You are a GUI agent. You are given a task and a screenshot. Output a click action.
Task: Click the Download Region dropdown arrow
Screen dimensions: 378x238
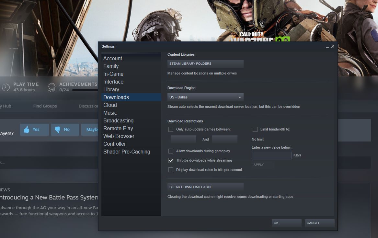[x=240, y=97]
